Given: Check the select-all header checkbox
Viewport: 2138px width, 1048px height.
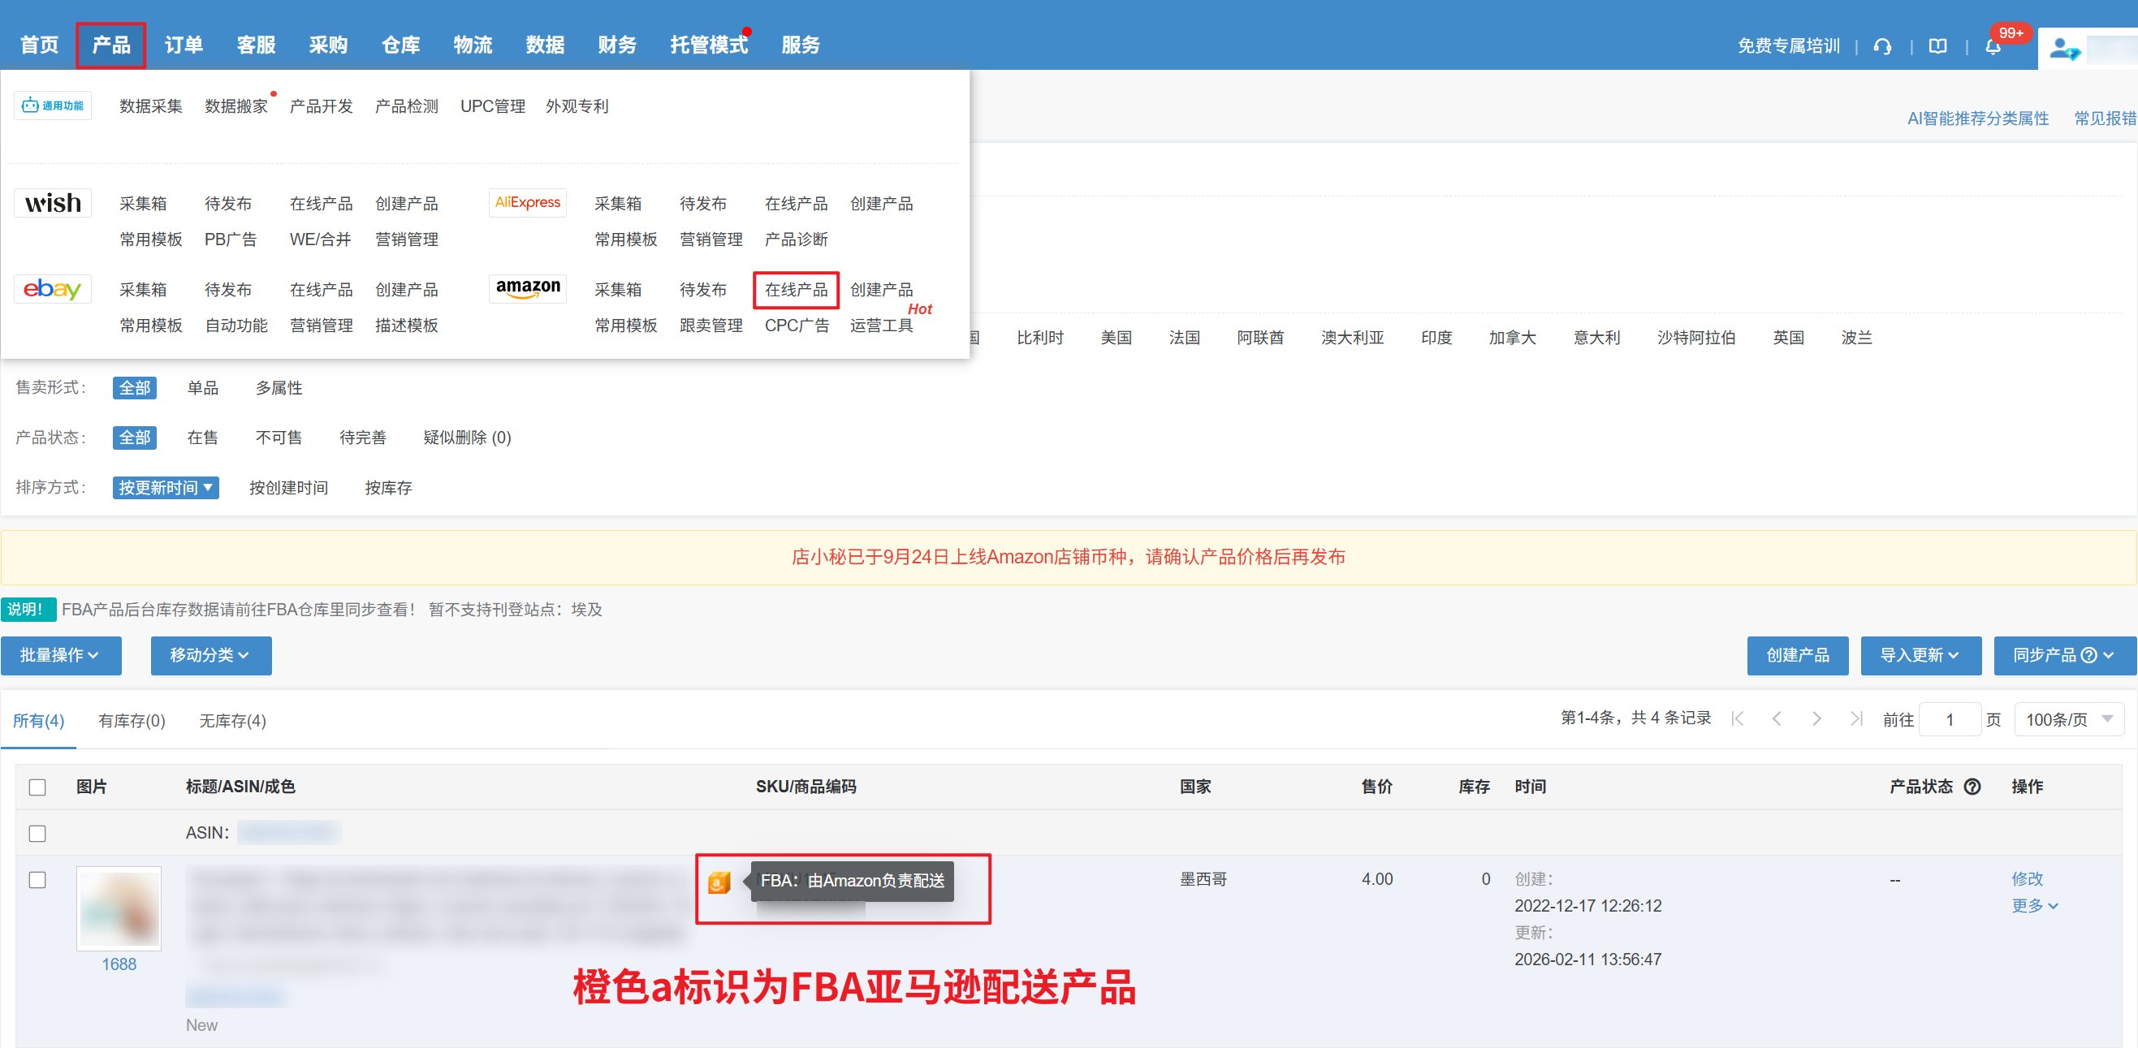Looking at the screenshot, I should click(37, 787).
